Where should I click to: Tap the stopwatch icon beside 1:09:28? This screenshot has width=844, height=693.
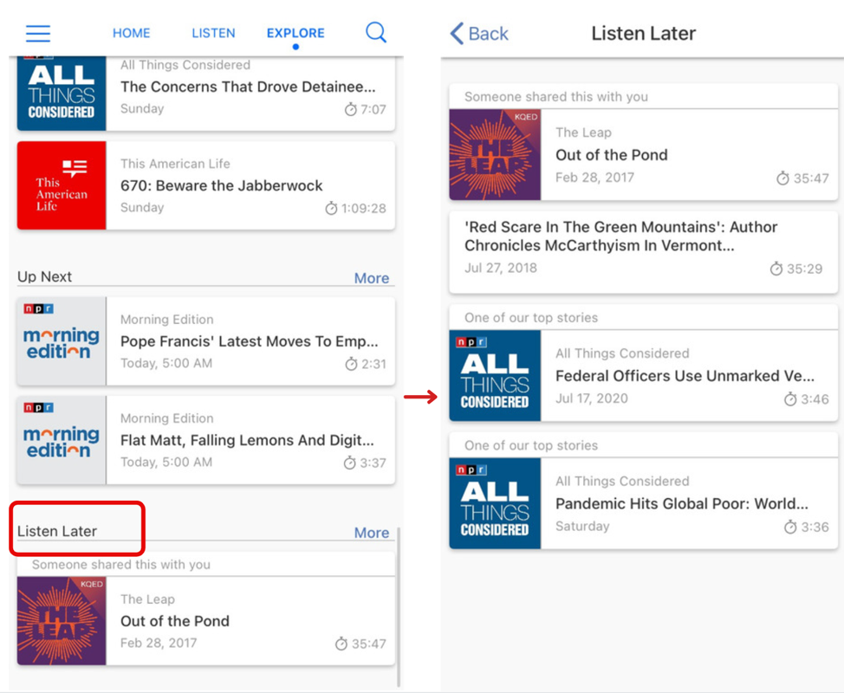(331, 208)
